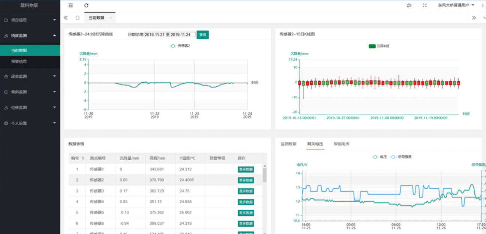Viewport: 486px width, 234px height.
Task: Click the date range input field
Action: click(170, 34)
